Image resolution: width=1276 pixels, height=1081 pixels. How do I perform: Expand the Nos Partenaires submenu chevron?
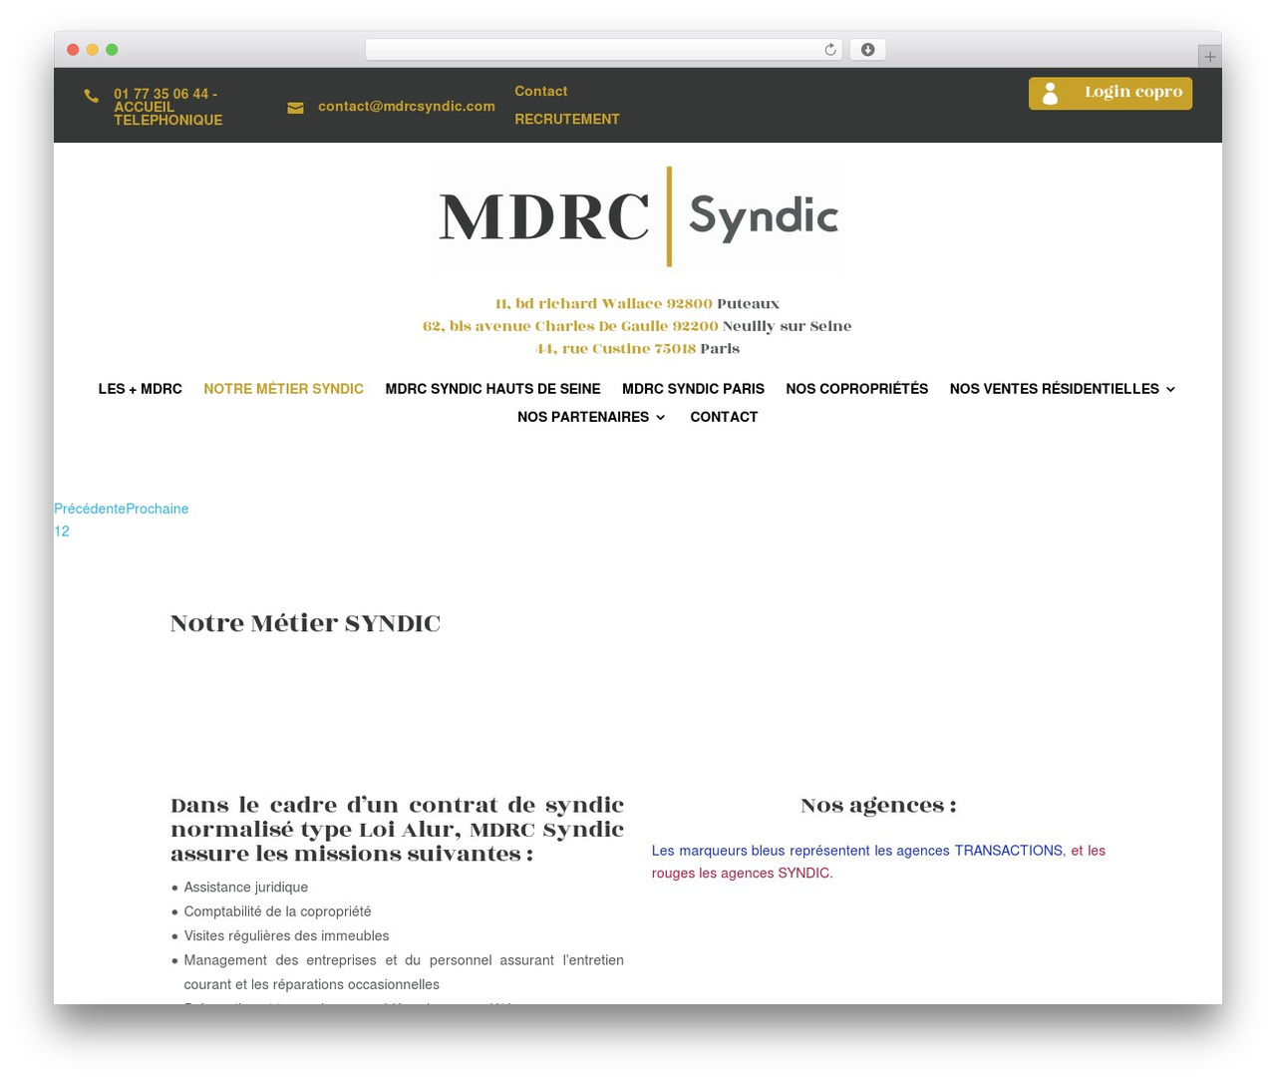pos(660,417)
